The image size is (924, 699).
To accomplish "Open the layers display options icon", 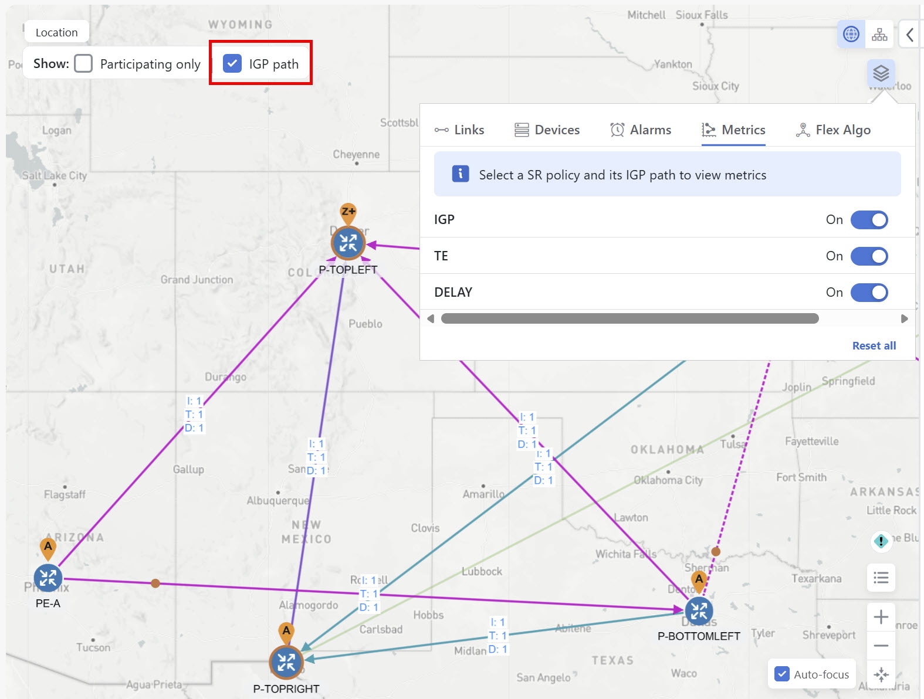I will point(881,73).
